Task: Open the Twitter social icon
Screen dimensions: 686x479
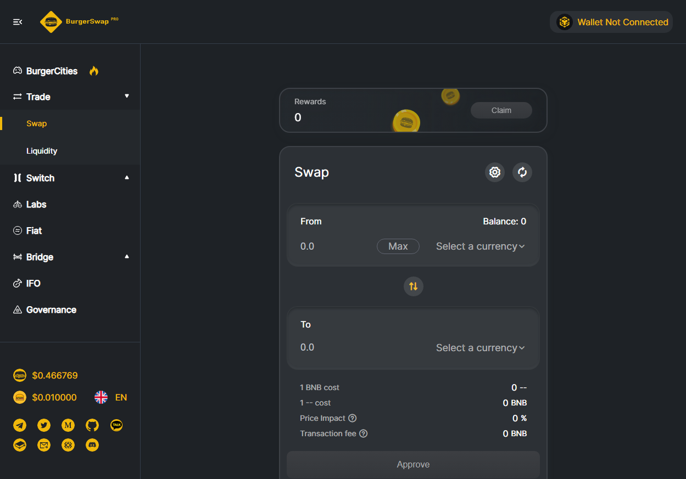Action: (44, 425)
